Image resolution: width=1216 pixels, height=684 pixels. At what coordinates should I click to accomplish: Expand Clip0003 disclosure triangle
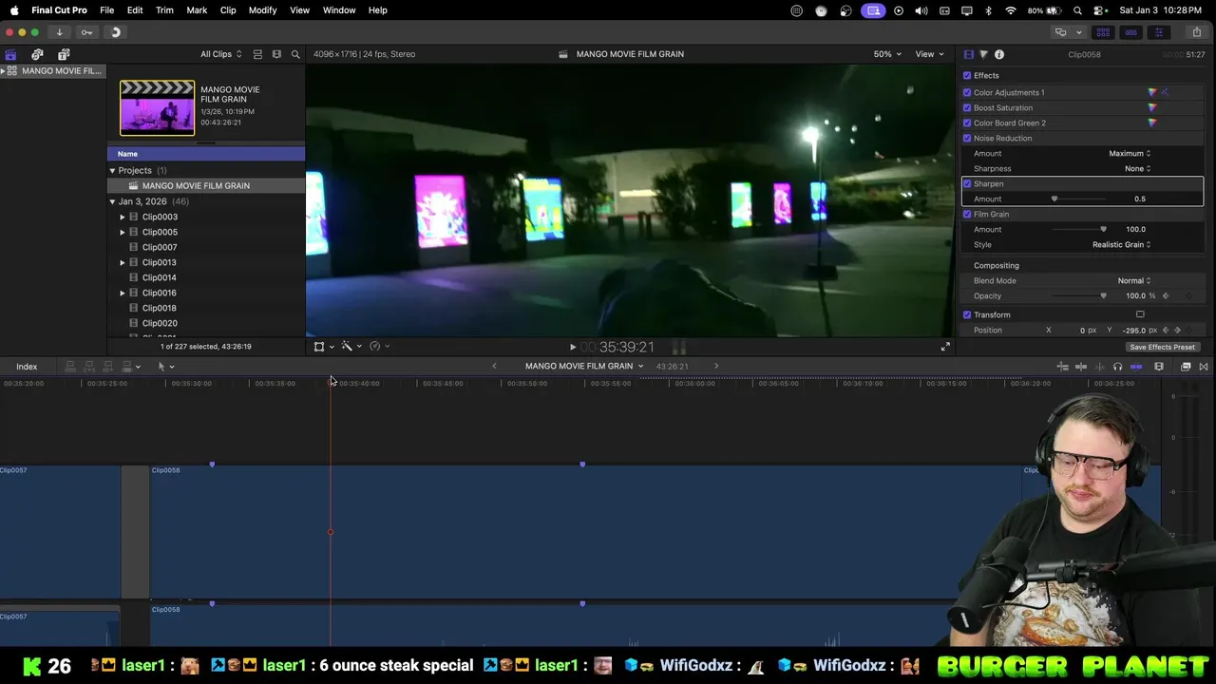[x=122, y=217]
